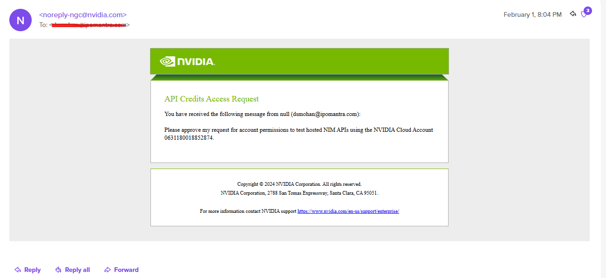Screen dimensions: 606x278
Task: Click the arrow icon left of Forward
Action: click(x=107, y=270)
